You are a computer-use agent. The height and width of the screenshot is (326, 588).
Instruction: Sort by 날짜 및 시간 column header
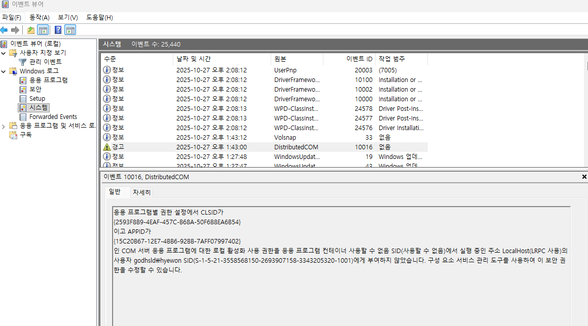coord(222,59)
